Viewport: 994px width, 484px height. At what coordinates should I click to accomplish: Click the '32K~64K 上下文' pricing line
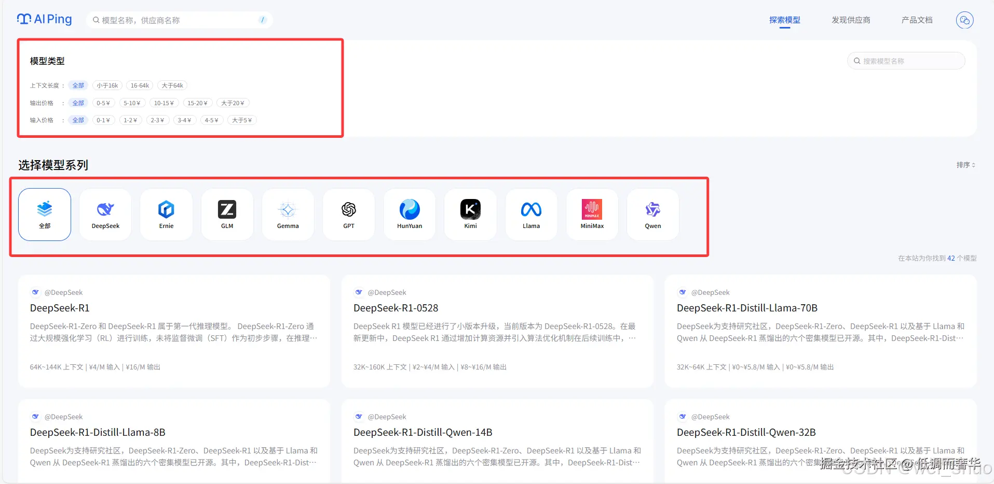755,367
